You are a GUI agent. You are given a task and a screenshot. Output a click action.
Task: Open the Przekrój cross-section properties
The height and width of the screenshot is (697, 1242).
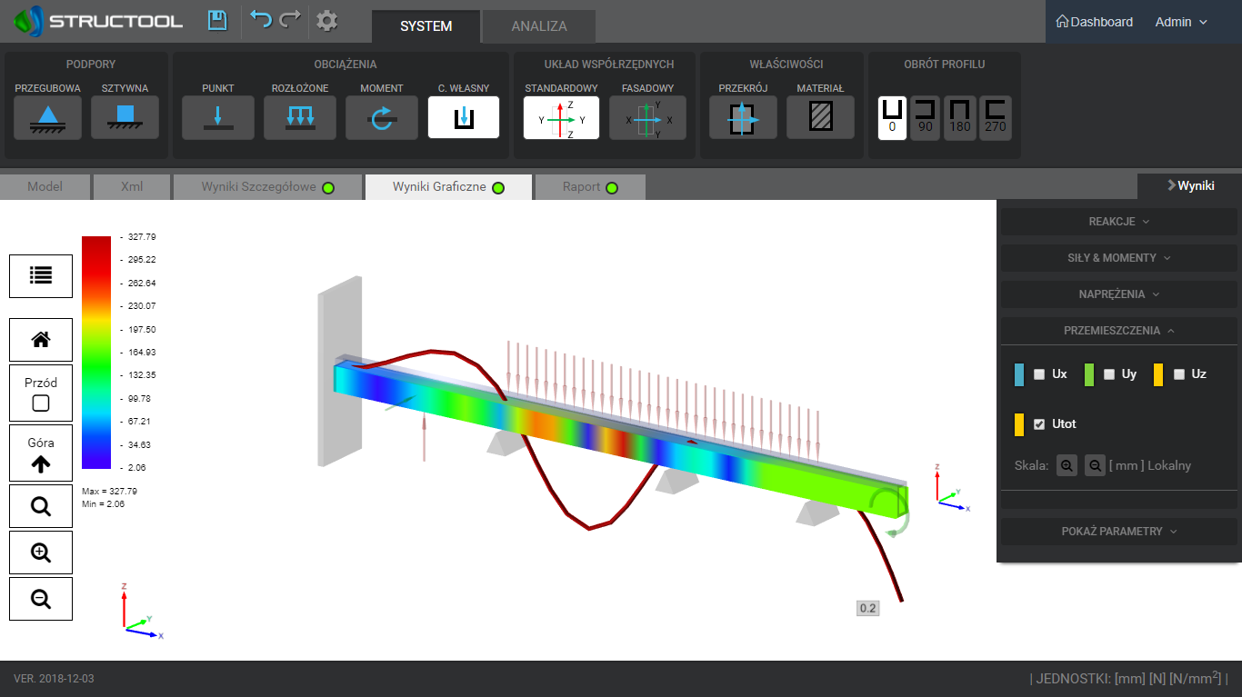tap(743, 117)
